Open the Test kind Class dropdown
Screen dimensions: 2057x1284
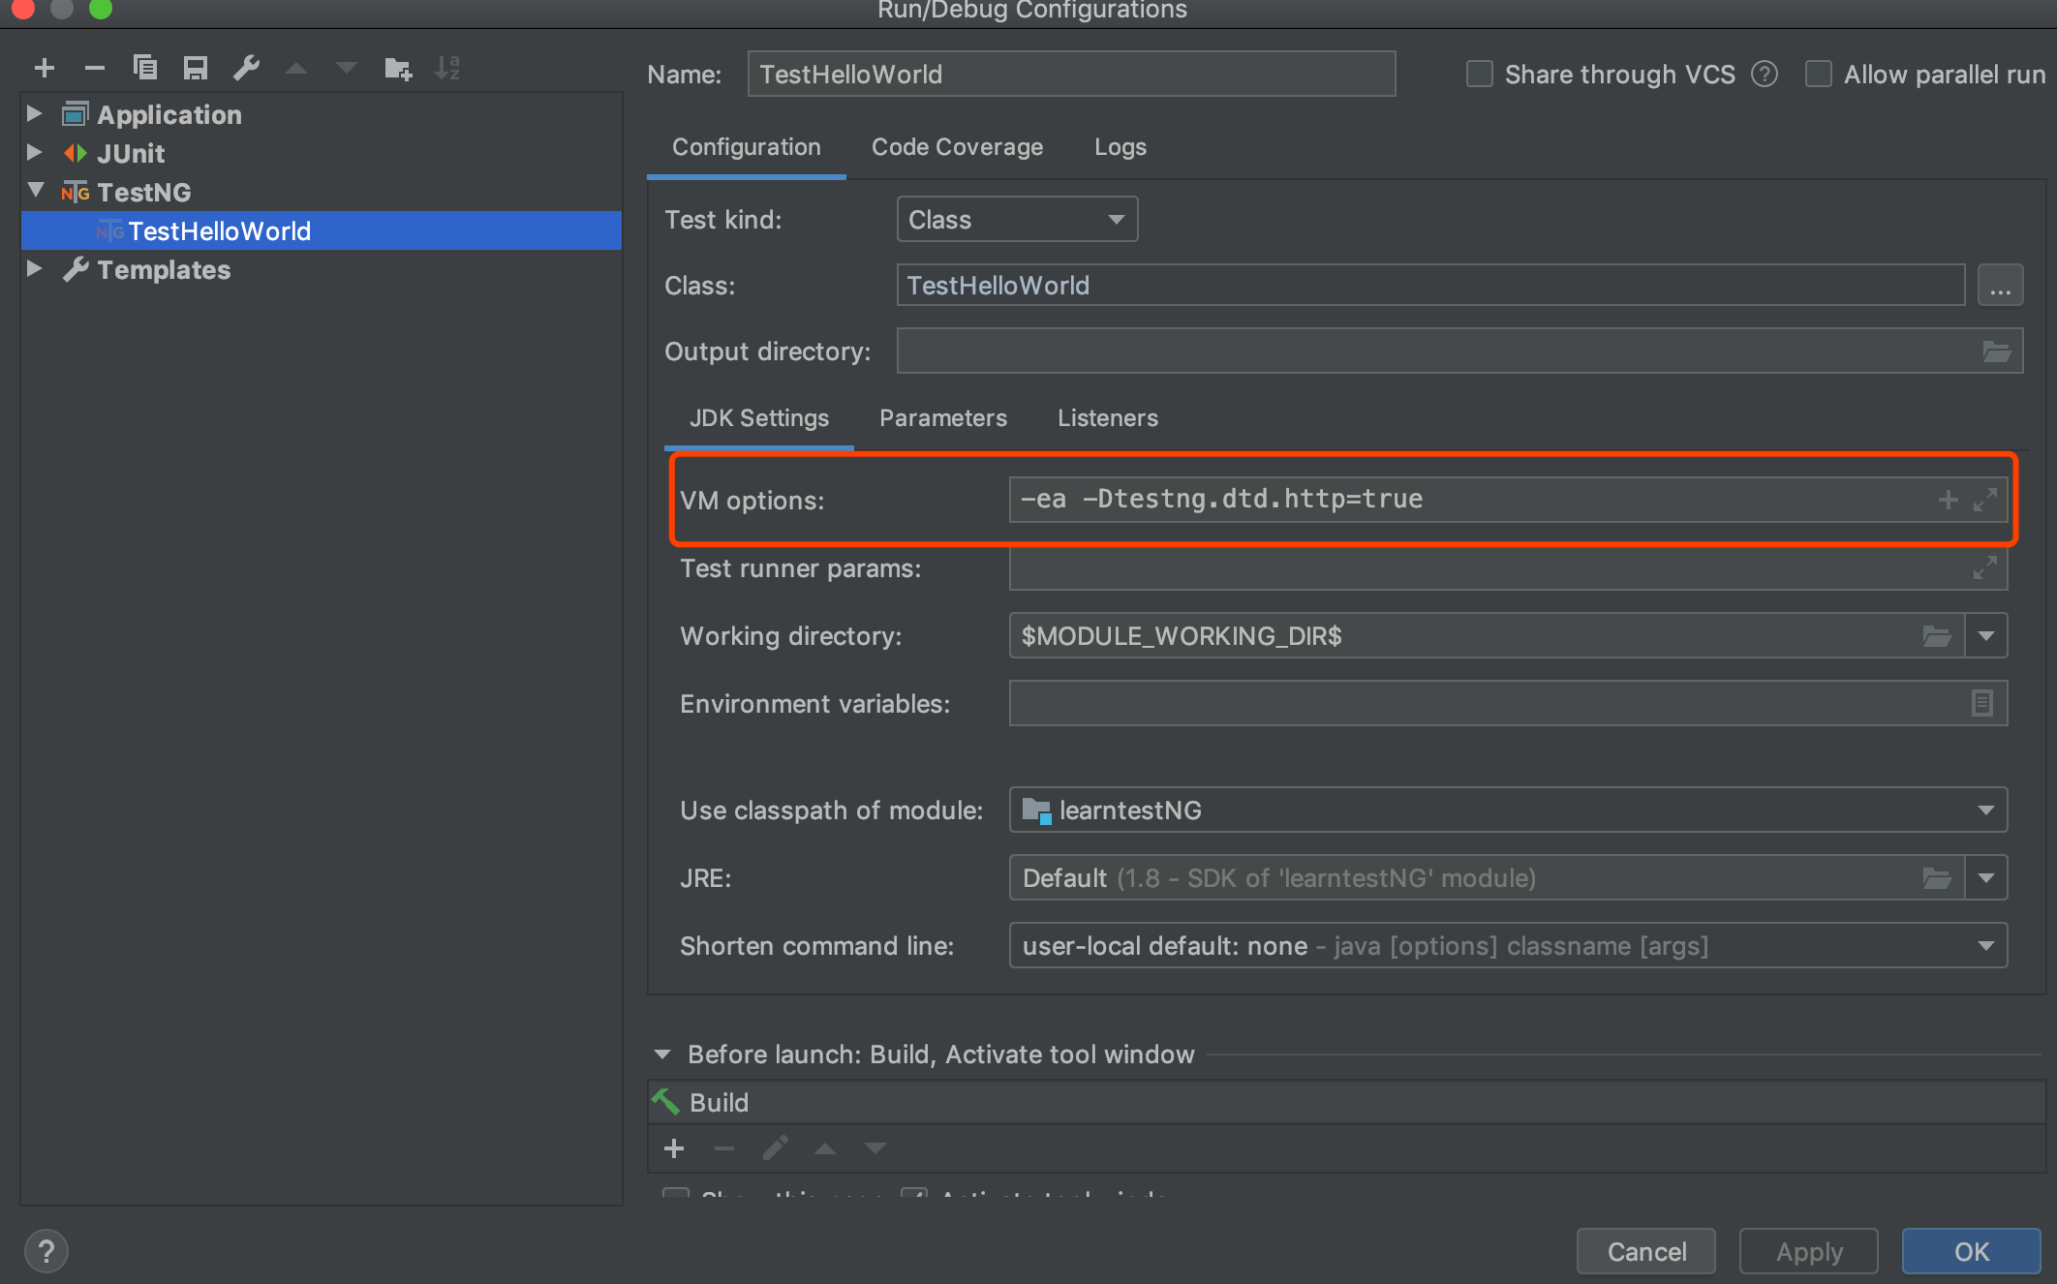coord(1017,220)
